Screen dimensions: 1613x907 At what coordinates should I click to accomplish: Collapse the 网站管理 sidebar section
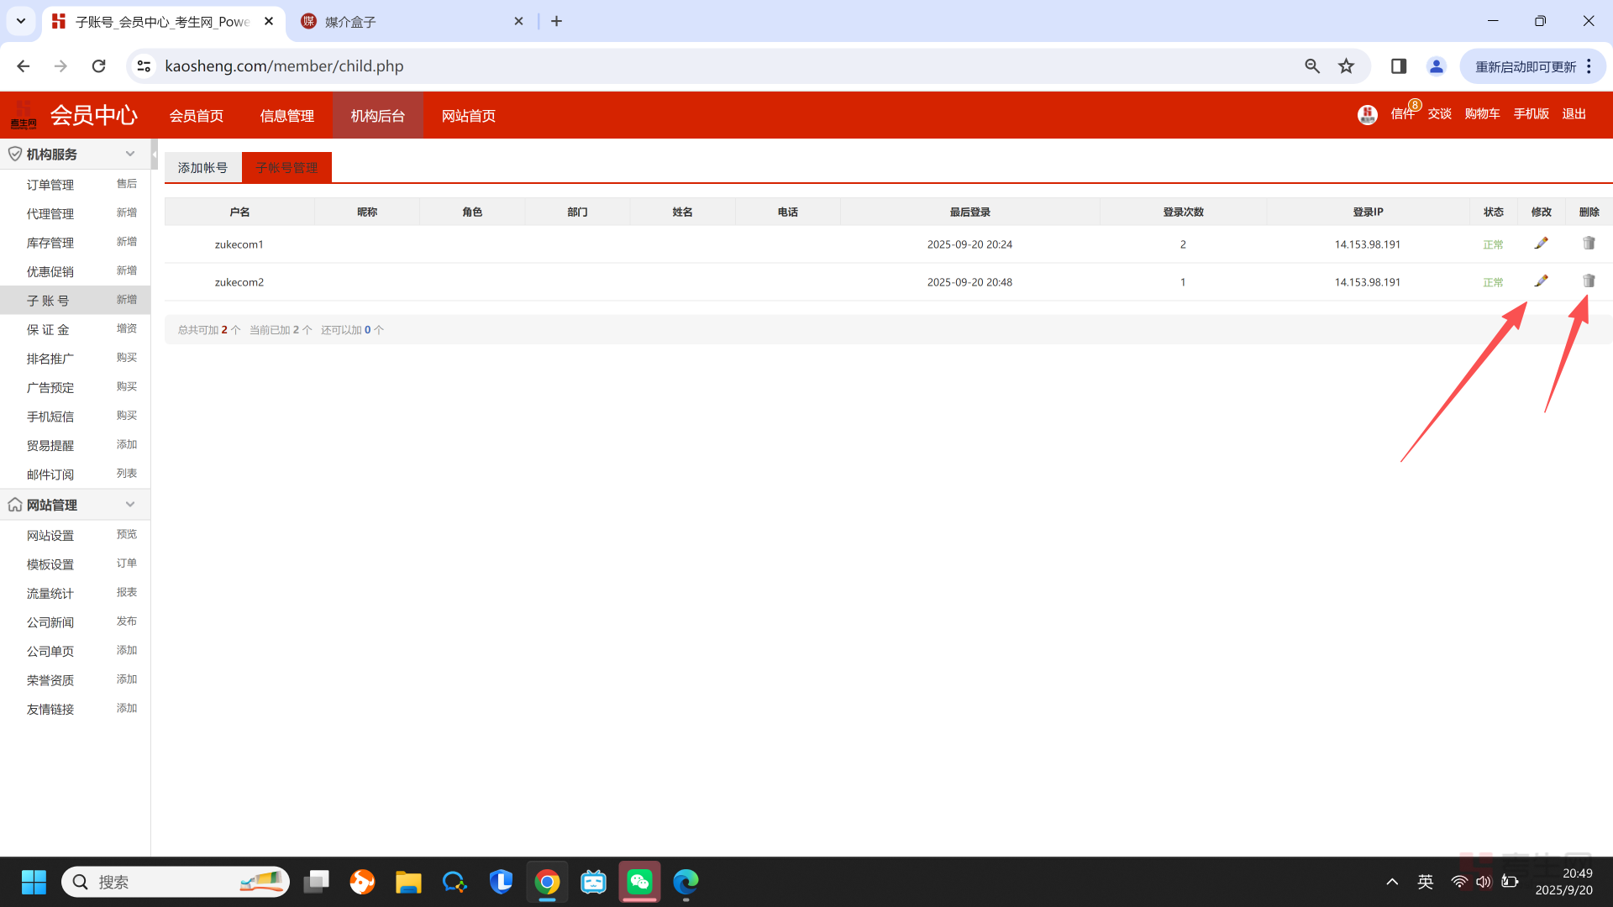(130, 504)
